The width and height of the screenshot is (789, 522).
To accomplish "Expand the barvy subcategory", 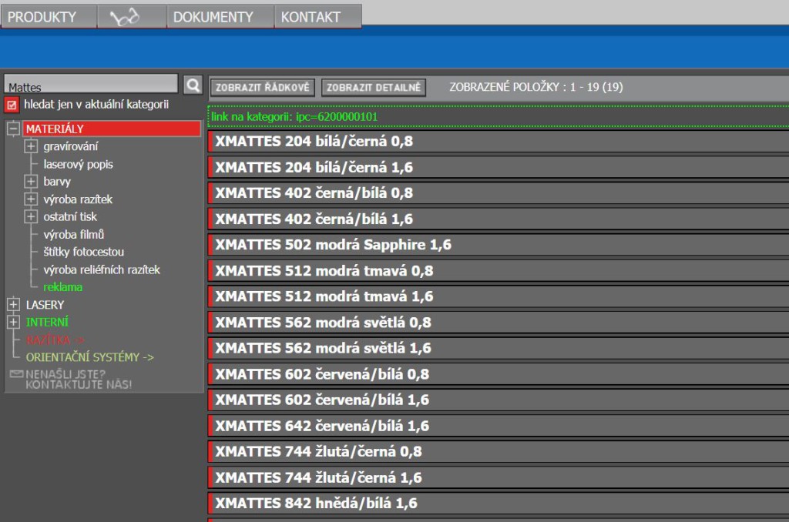I will tap(31, 182).
